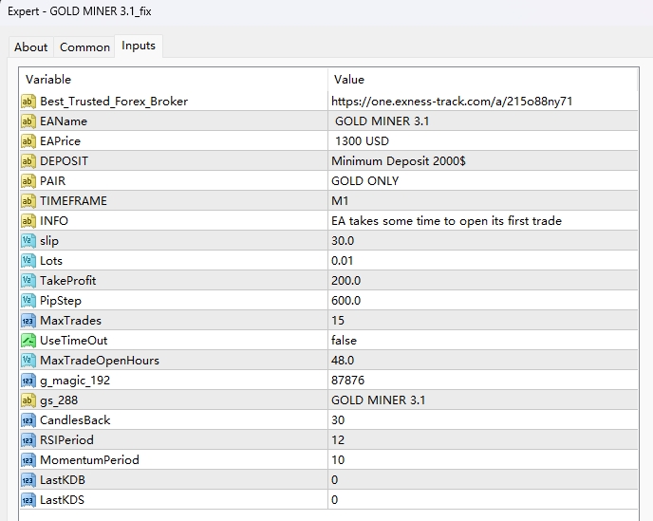Click the boolean icon beside UseTimeOut

[28, 341]
